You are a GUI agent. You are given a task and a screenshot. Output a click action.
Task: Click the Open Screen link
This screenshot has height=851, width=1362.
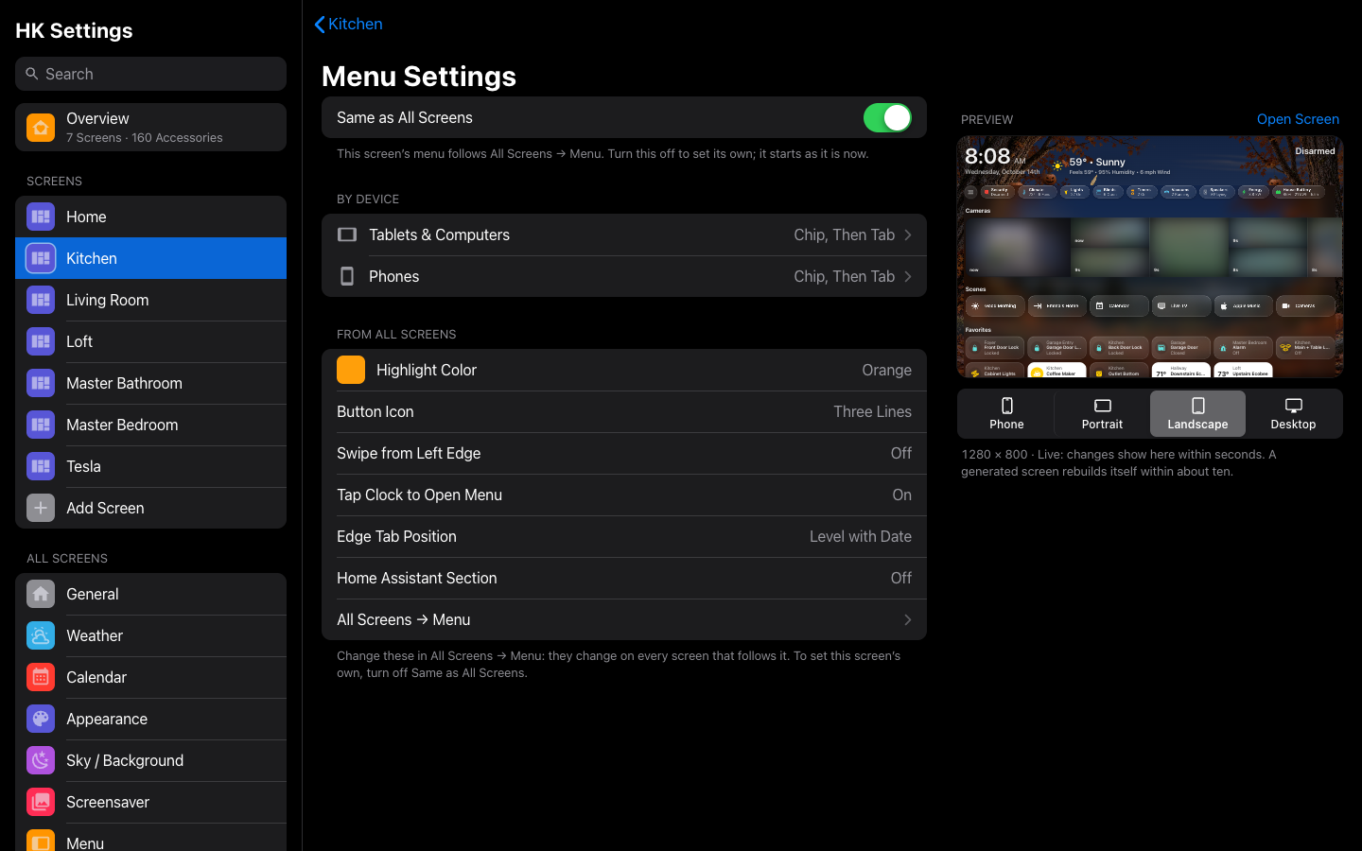tap(1298, 119)
